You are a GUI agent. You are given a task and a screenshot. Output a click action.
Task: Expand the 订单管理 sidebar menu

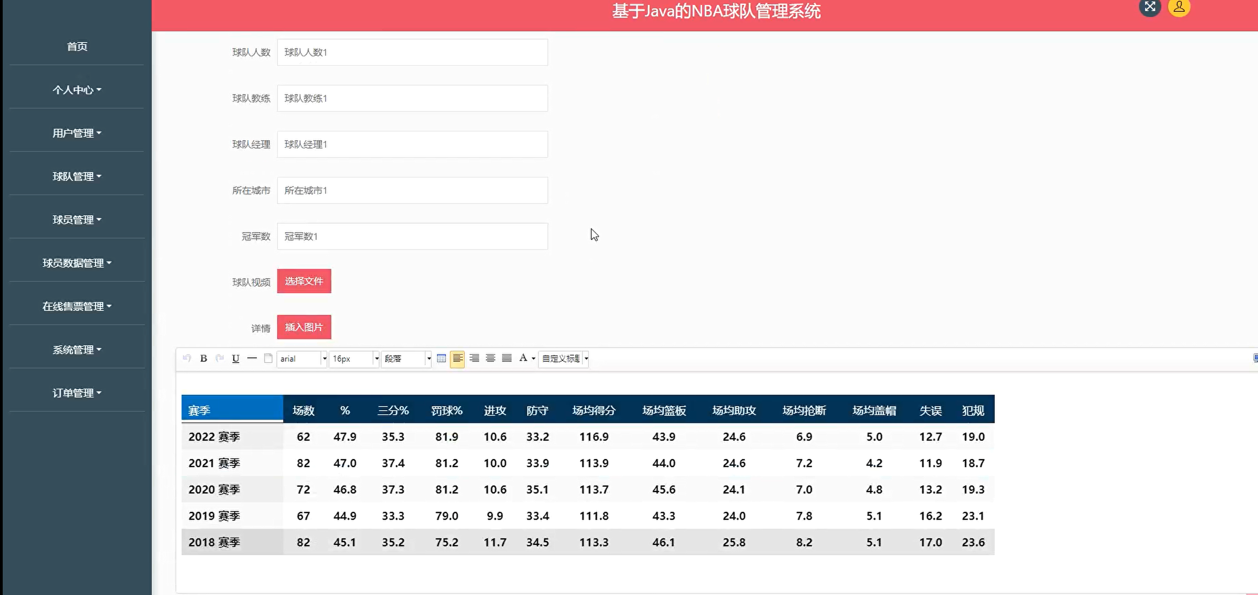pos(77,393)
